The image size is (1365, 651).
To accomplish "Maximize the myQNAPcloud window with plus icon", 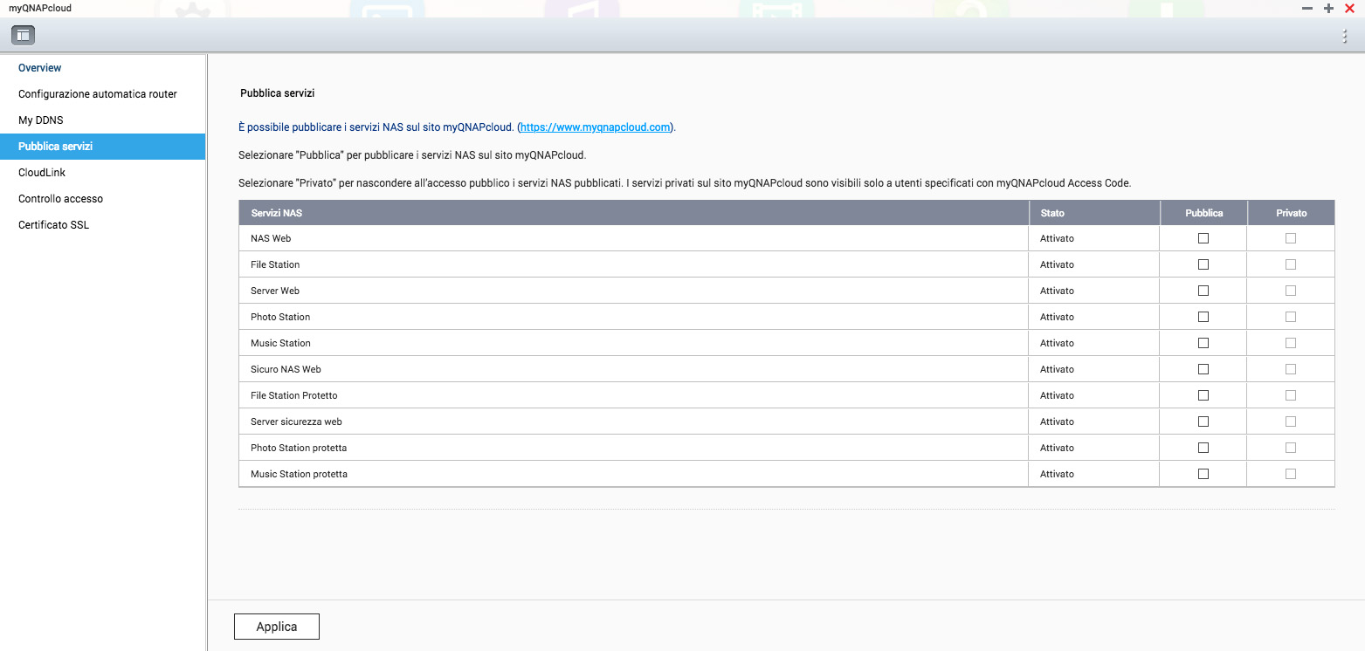I will [1328, 8].
